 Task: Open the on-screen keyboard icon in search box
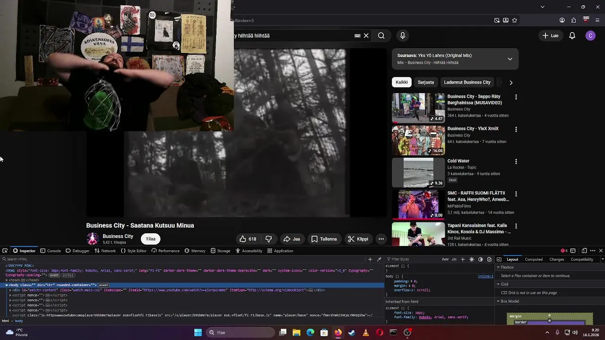coord(357,35)
